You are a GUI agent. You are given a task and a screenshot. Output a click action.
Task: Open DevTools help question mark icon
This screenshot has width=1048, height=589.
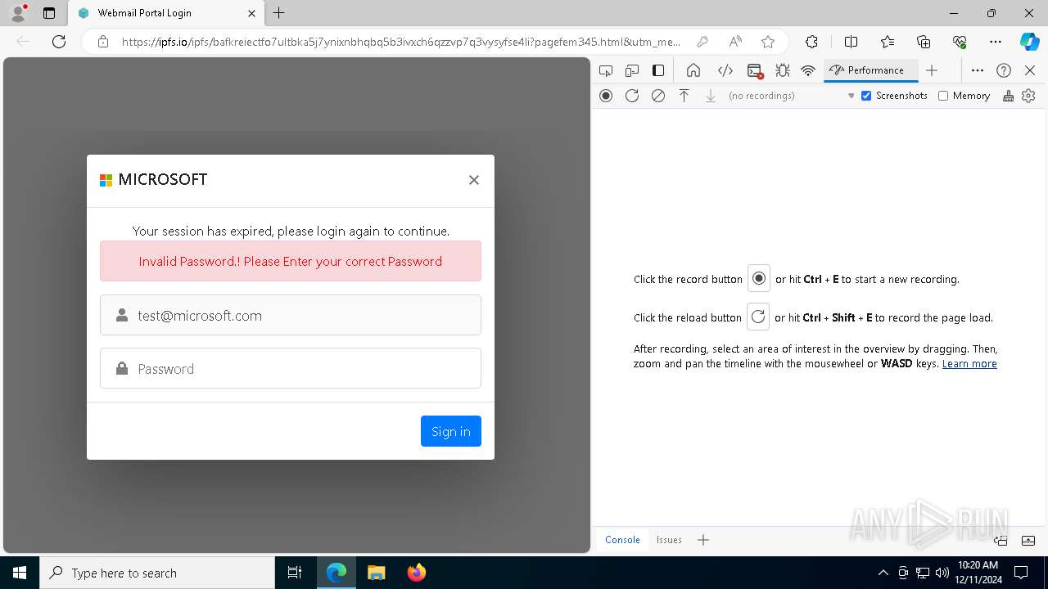coord(1004,70)
